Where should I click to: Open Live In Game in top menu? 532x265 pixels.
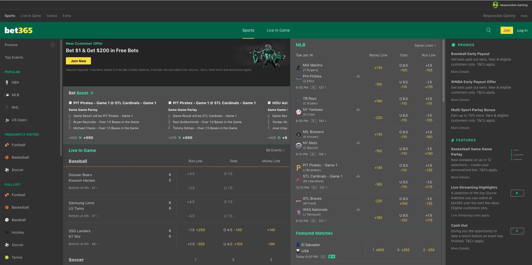pyautogui.click(x=31, y=16)
